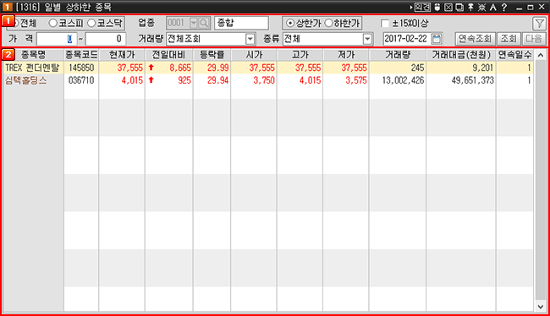This screenshot has width=550, height=316.
Task: Click the mouse icon in title bar
Action: [437, 7]
